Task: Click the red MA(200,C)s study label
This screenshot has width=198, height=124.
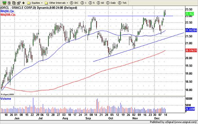Action: [8, 15]
